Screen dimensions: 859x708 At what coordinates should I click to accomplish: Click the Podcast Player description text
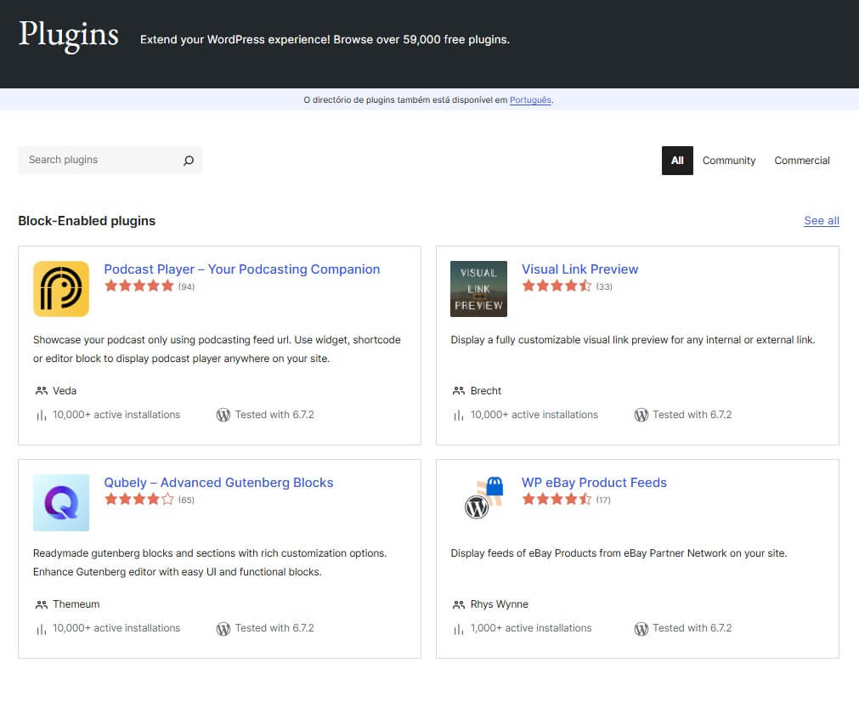tap(217, 349)
